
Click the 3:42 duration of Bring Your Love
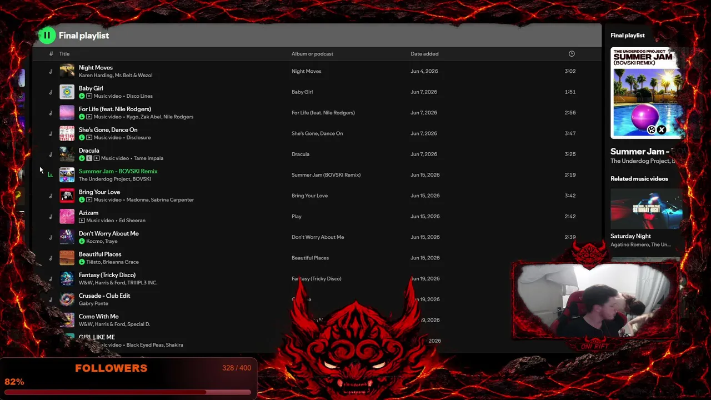point(570,196)
